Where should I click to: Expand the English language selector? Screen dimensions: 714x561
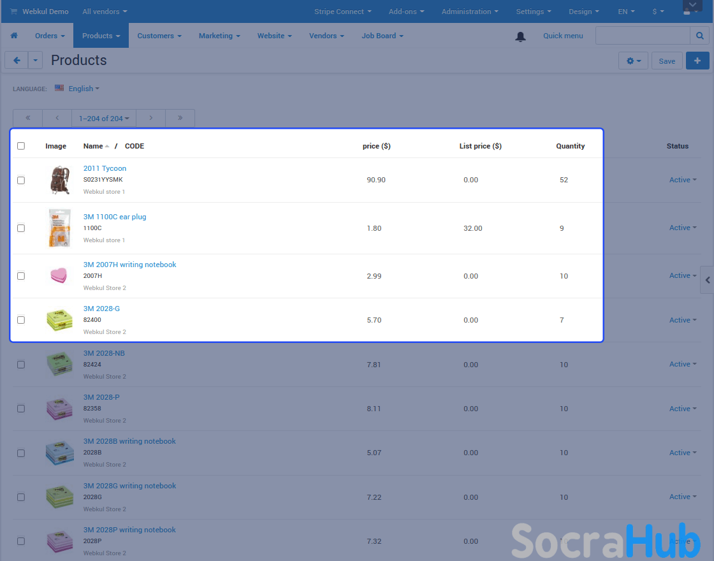coord(84,89)
